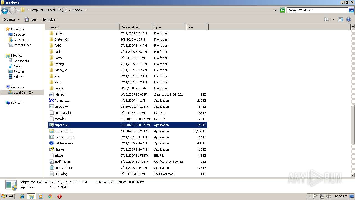Select the HelpPane.exe icon
The height and width of the screenshot is (200, 355).
click(x=51, y=143)
